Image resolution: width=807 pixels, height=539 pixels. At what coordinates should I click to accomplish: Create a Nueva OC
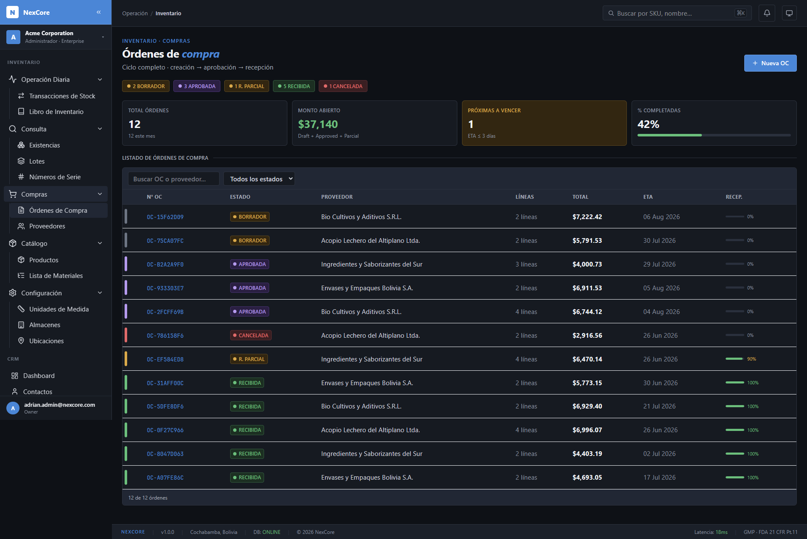[770, 63]
